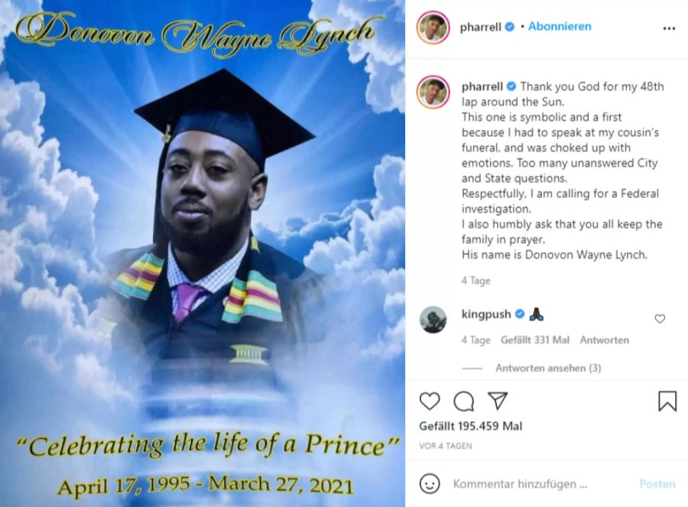Image resolution: width=688 pixels, height=507 pixels.
Task: Open the Gefällt 195.459 Mal likes list
Action: 470,426
